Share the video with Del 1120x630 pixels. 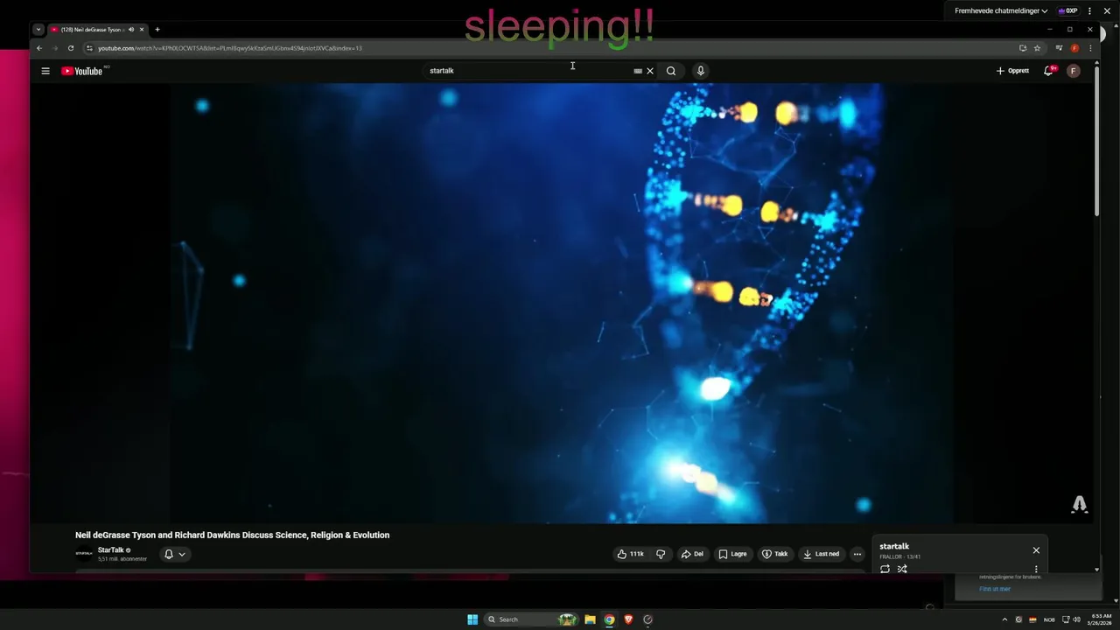[x=692, y=554]
